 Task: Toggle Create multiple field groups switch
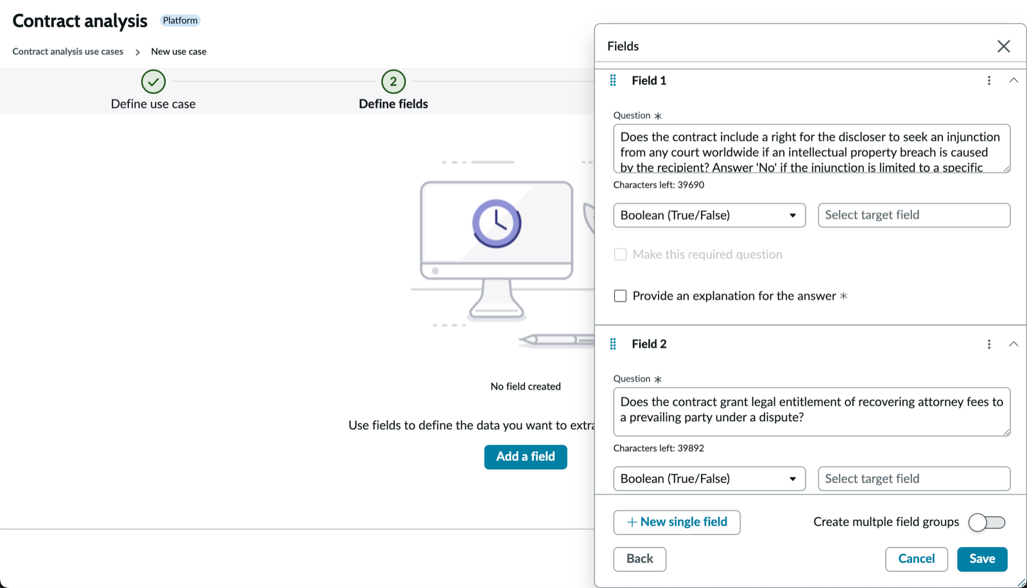point(987,523)
